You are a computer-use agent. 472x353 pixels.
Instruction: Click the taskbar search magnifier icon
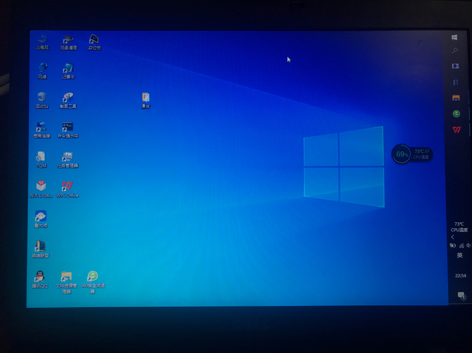[455, 51]
